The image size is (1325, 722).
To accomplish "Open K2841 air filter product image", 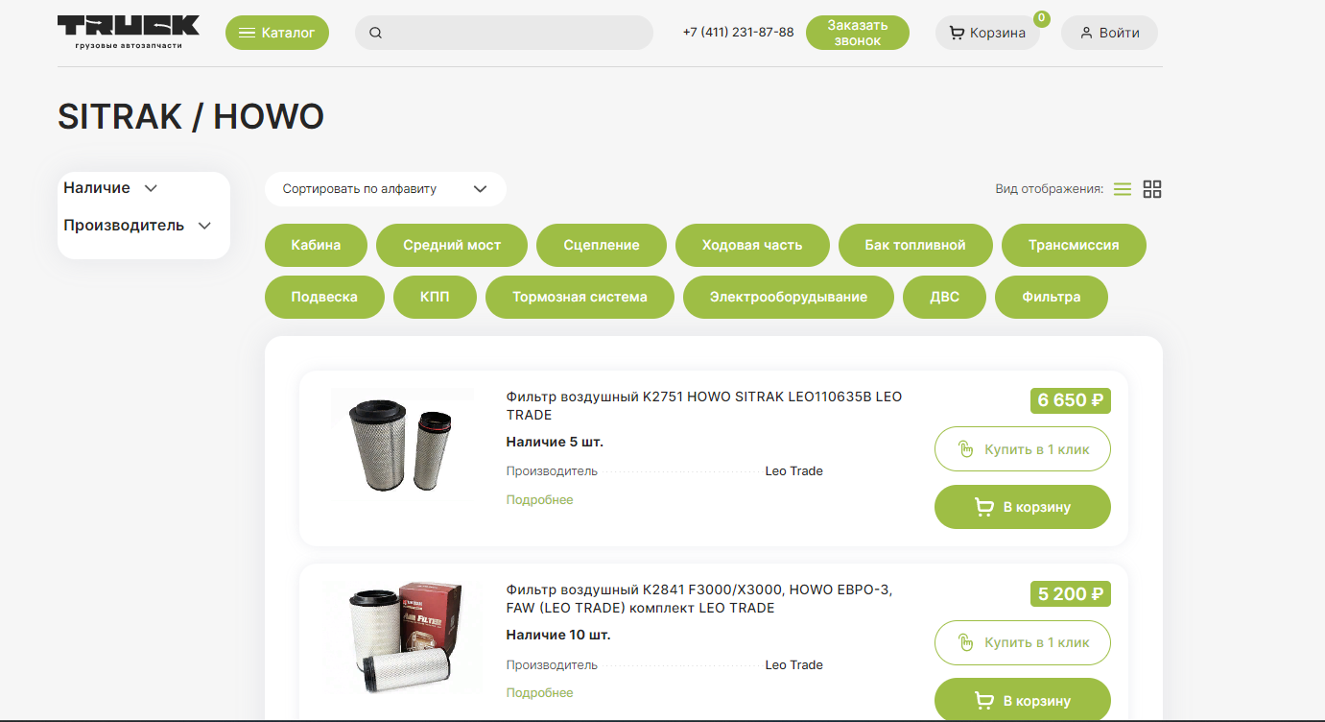I will coord(403,637).
